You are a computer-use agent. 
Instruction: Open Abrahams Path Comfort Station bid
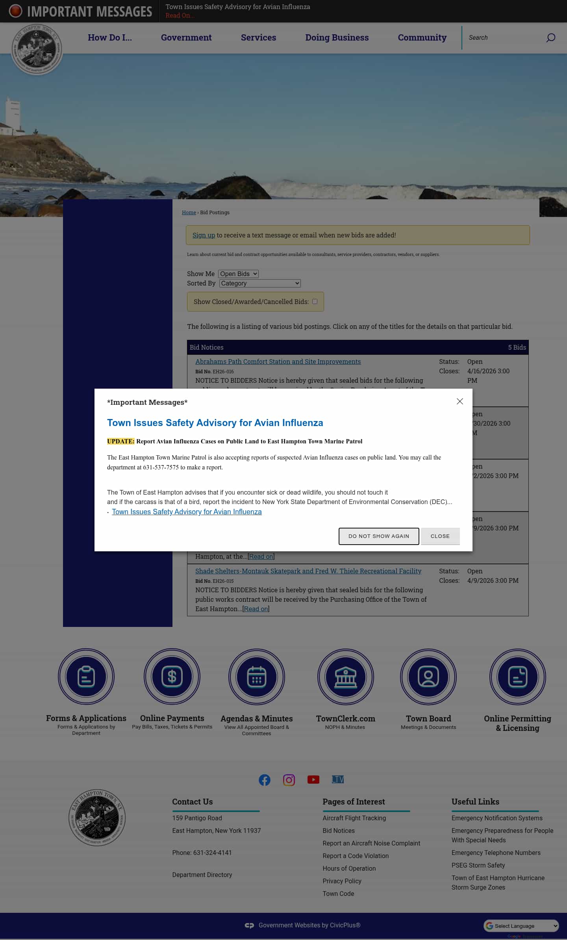pos(278,362)
